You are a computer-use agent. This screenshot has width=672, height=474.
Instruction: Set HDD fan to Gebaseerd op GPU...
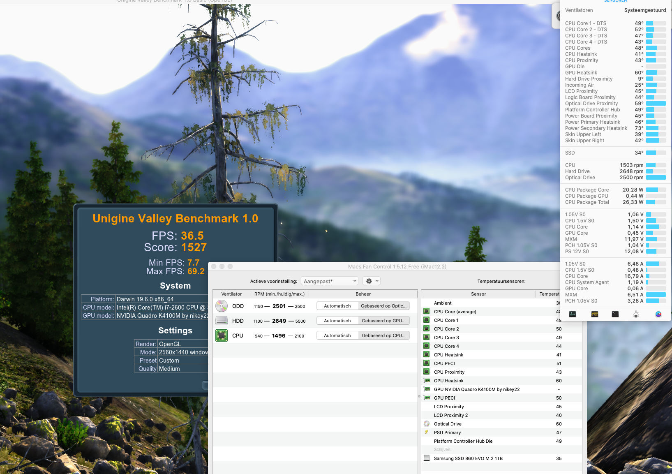[384, 321]
